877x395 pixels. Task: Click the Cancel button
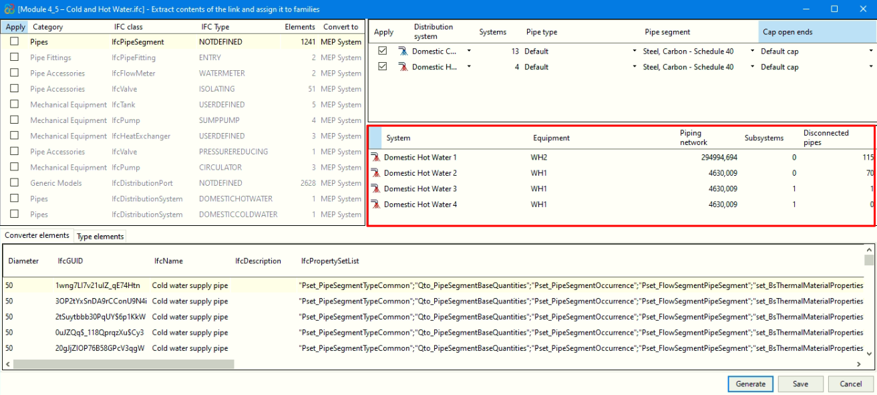[850, 384]
